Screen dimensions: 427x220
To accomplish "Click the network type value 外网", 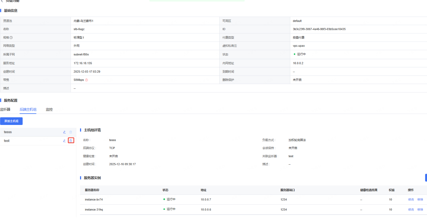I will tap(77, 46).
